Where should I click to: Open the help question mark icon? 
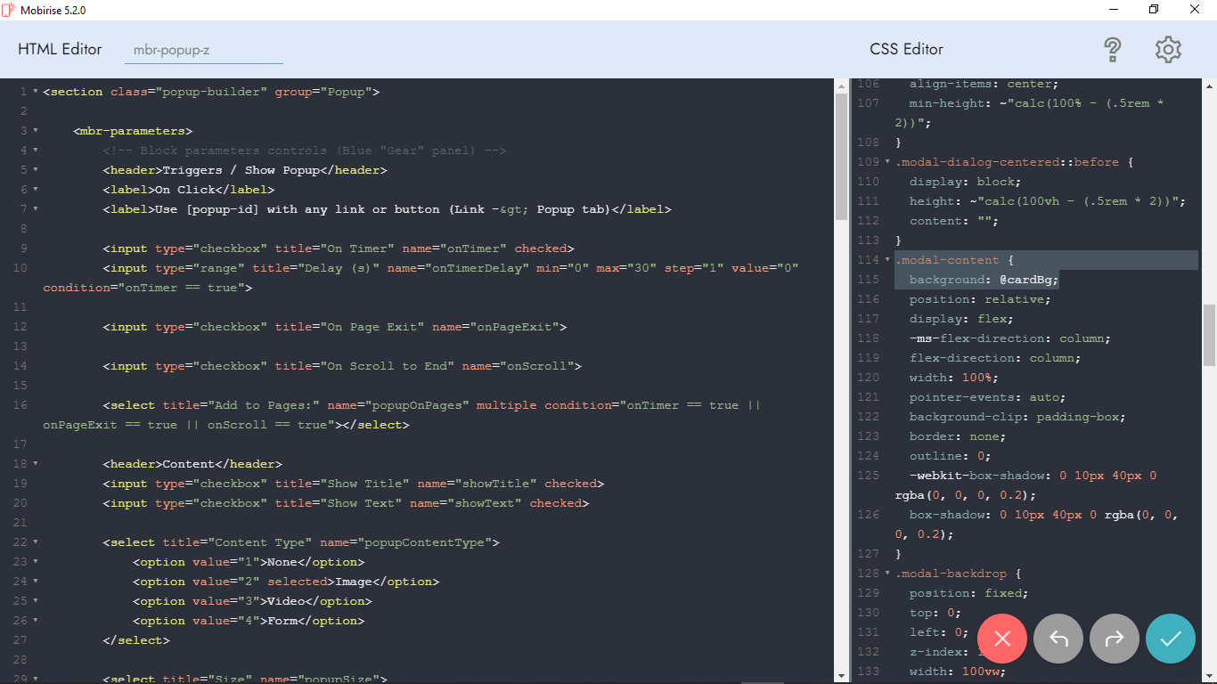click(1112, 50)
